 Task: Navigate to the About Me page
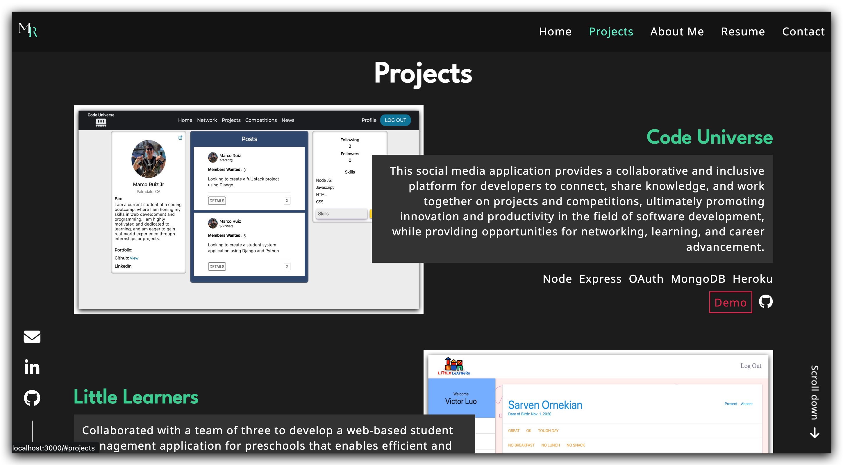point(677,31)
